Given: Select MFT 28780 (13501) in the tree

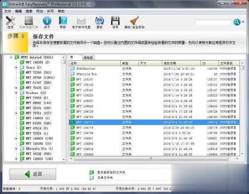Looking at the screenshot, I should pos(40,78).
